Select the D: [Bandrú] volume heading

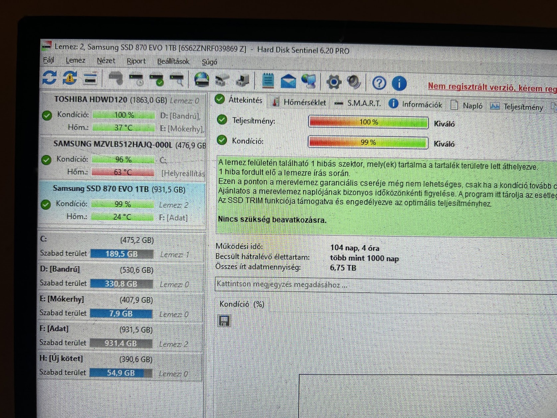96,269
